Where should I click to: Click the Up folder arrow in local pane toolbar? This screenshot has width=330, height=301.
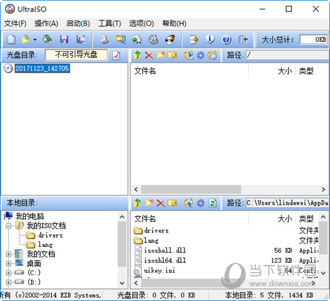tap(137, 203)
